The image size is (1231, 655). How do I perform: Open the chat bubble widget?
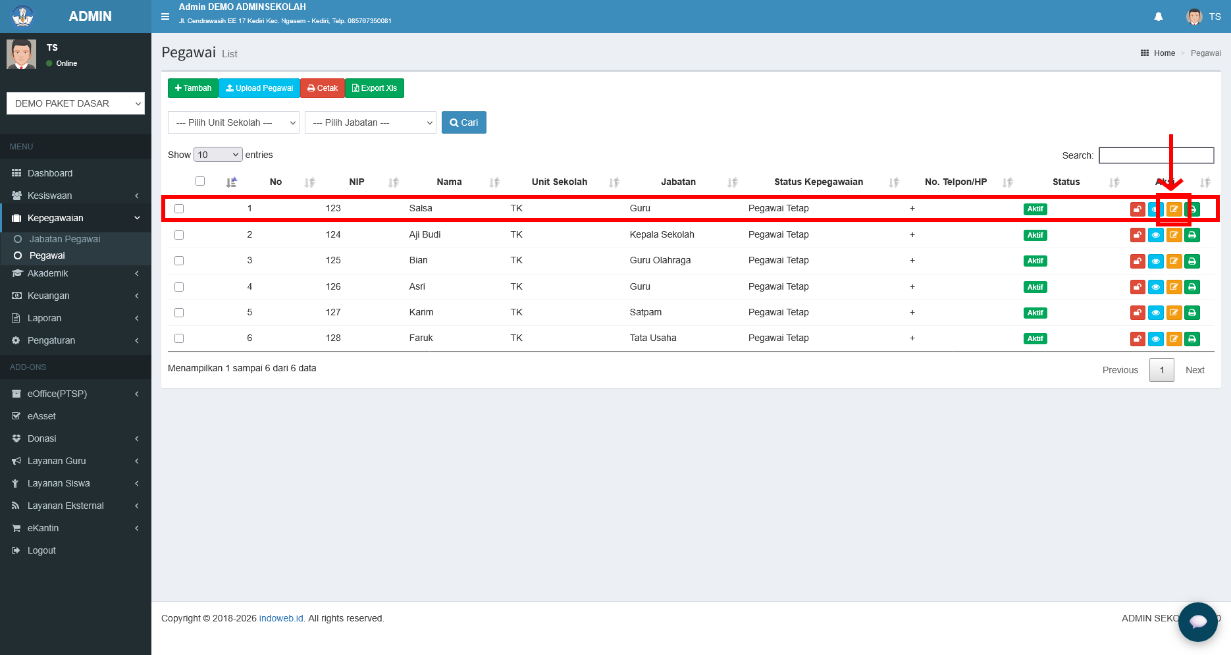coord(1198,622)
